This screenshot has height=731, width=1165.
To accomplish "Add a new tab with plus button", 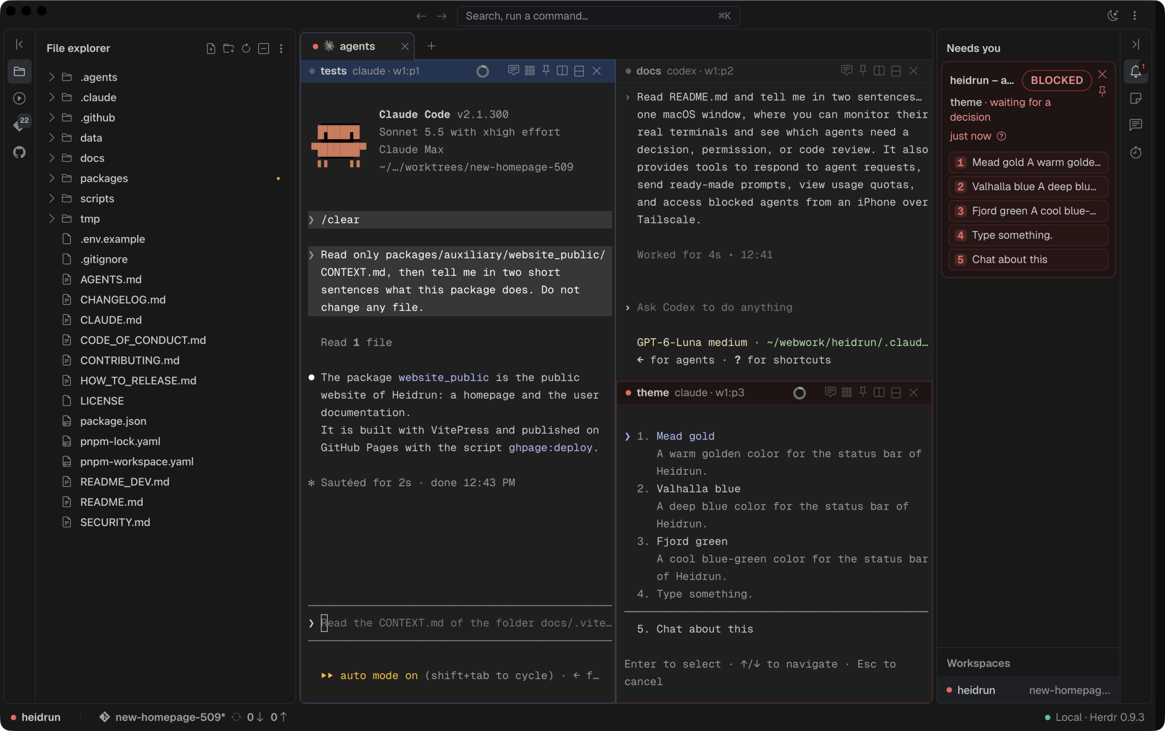I will tap(431, 46).
